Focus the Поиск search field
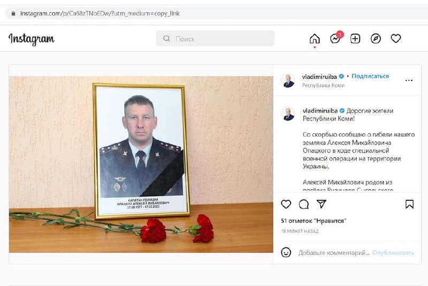Image resolution: width=428 pixels, height=286 pixels. [215, 39]
